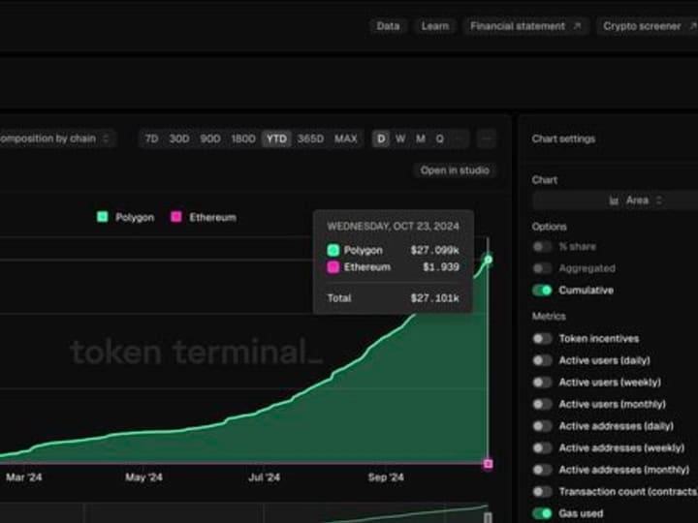This screenshot has height=523, width=698.
Task: Select the 90D time range
Action: click(210, 138)
